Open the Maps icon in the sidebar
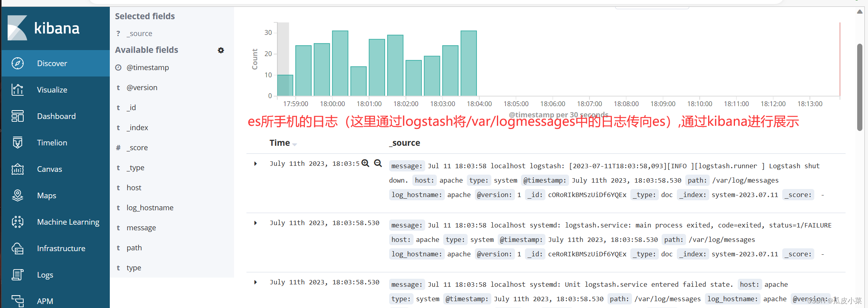Screen dimensions: 868x308 (18, 195)
